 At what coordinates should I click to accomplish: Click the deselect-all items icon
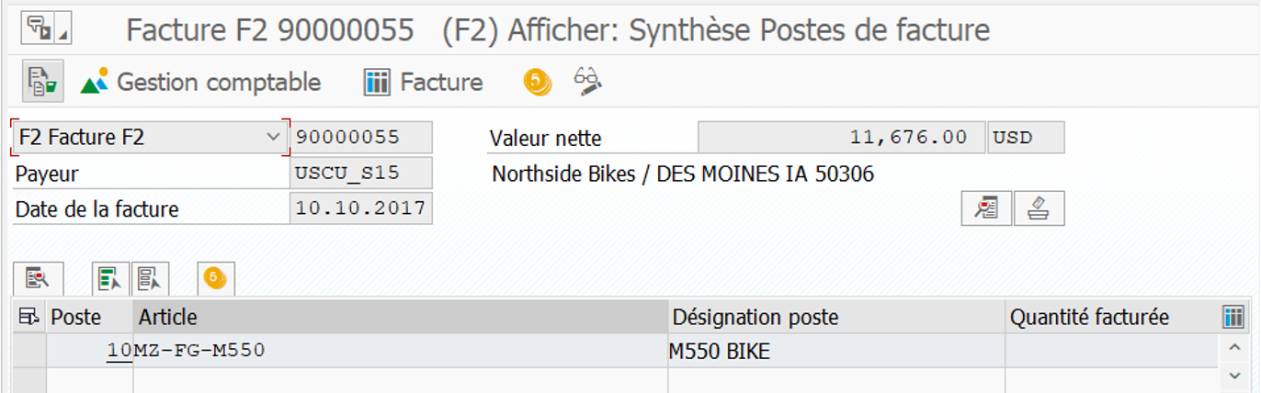[150, 278]
